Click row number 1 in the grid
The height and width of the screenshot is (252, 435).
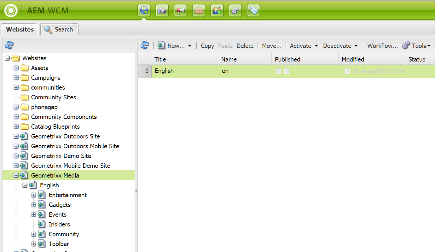click(x=145, y=71)
